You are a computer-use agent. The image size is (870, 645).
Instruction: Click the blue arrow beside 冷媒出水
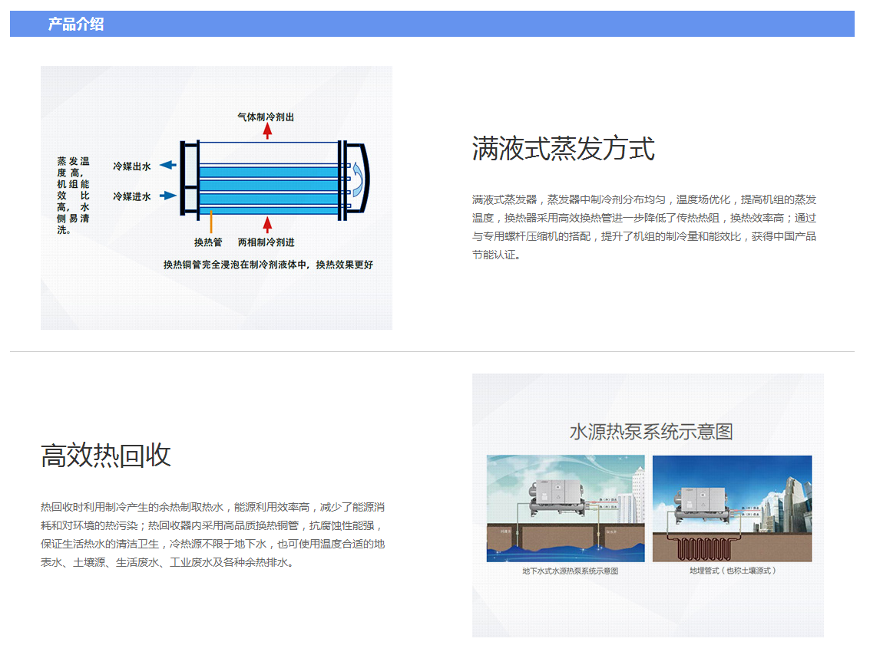tap(168, 166)
